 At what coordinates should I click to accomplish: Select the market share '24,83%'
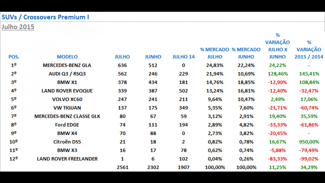(x=215, y=65)
